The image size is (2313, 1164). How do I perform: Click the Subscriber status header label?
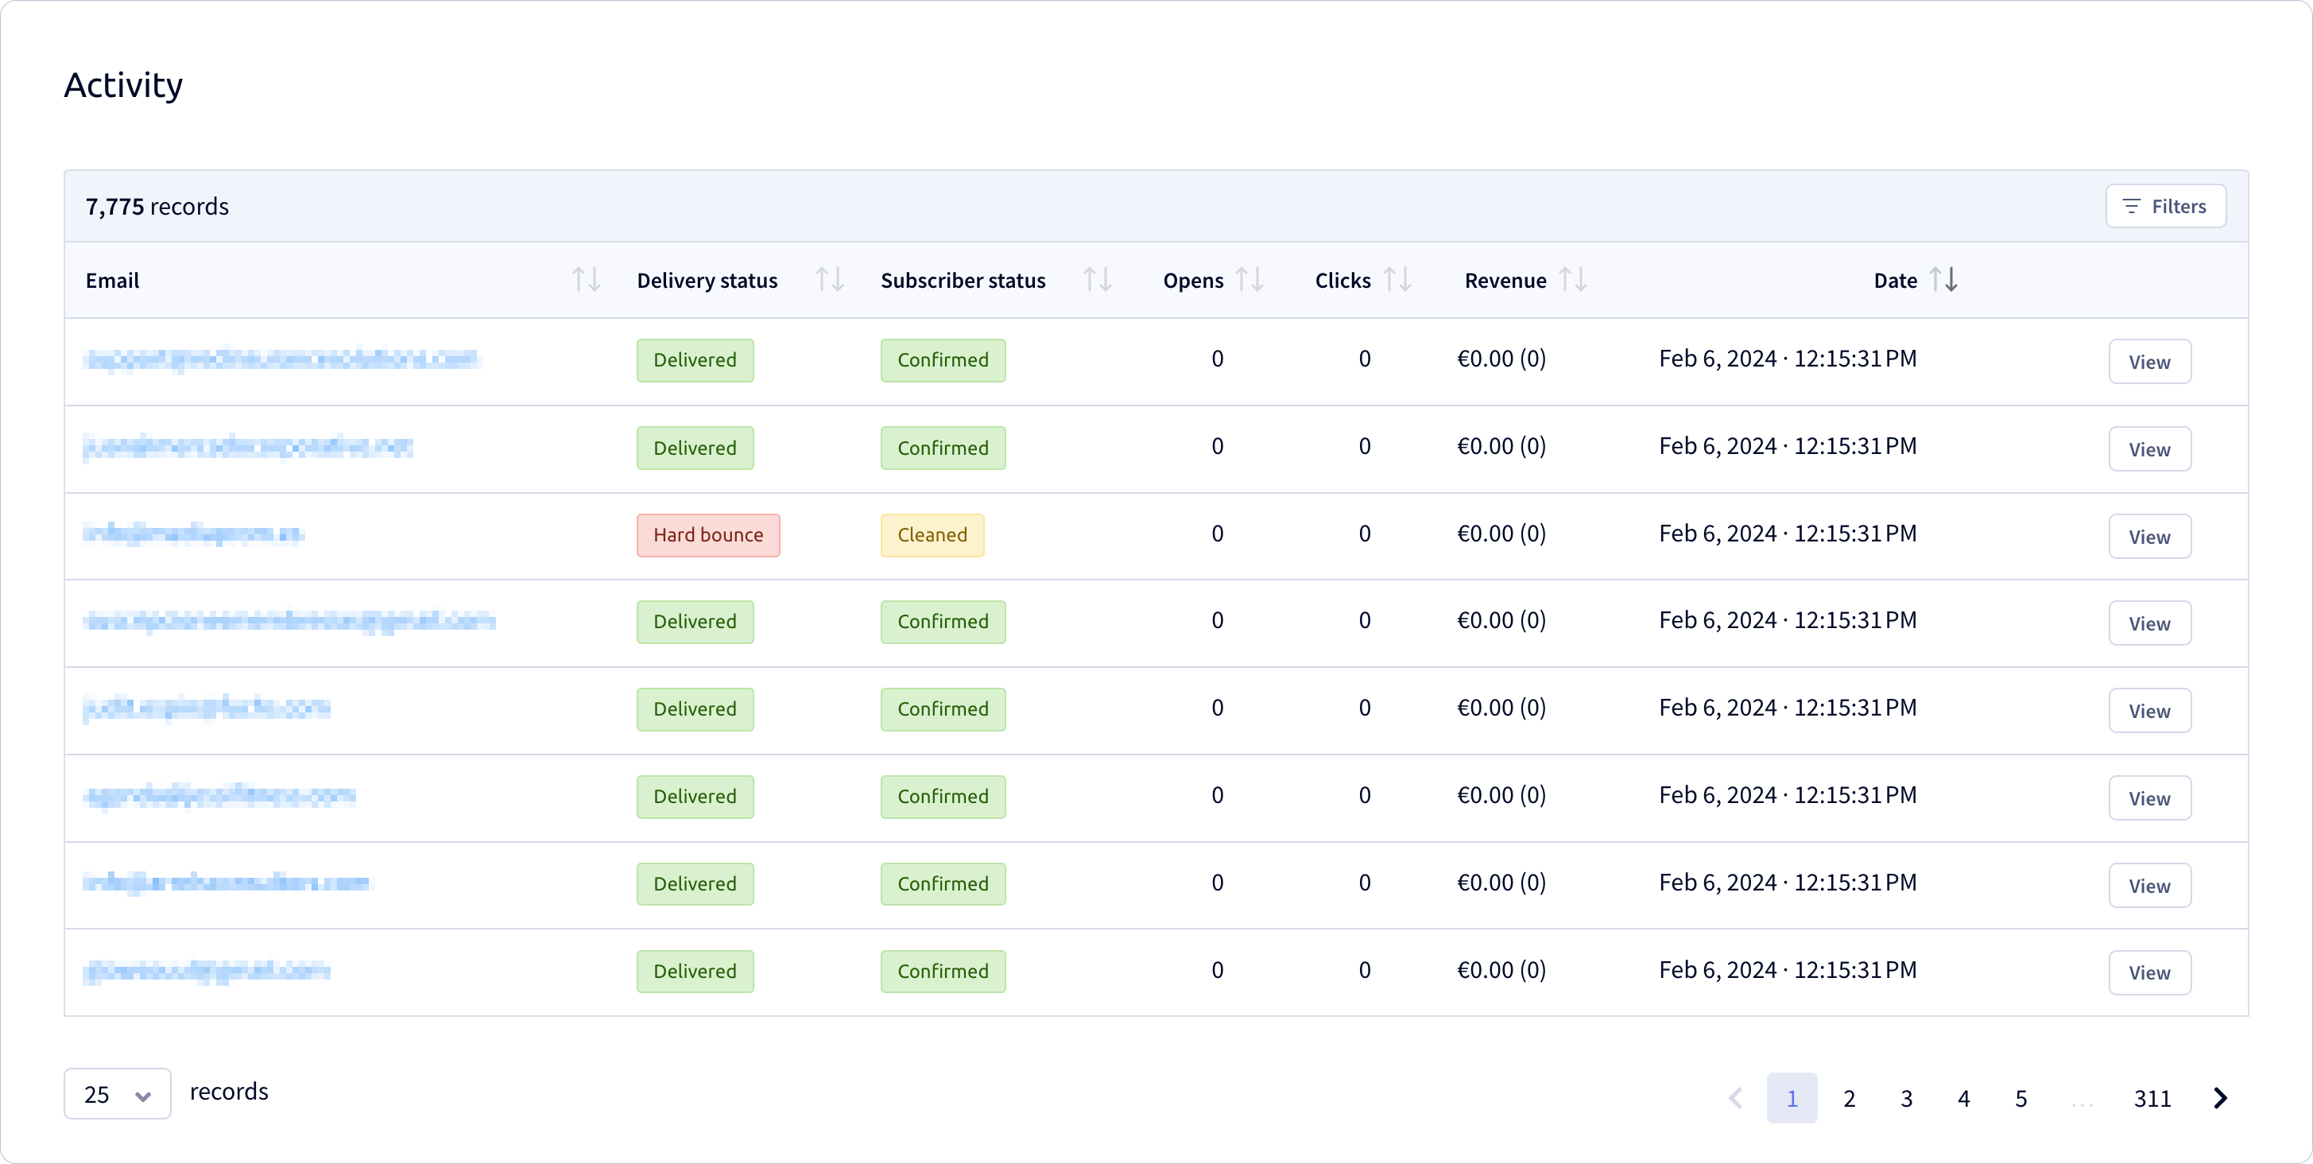coord(963,280)
